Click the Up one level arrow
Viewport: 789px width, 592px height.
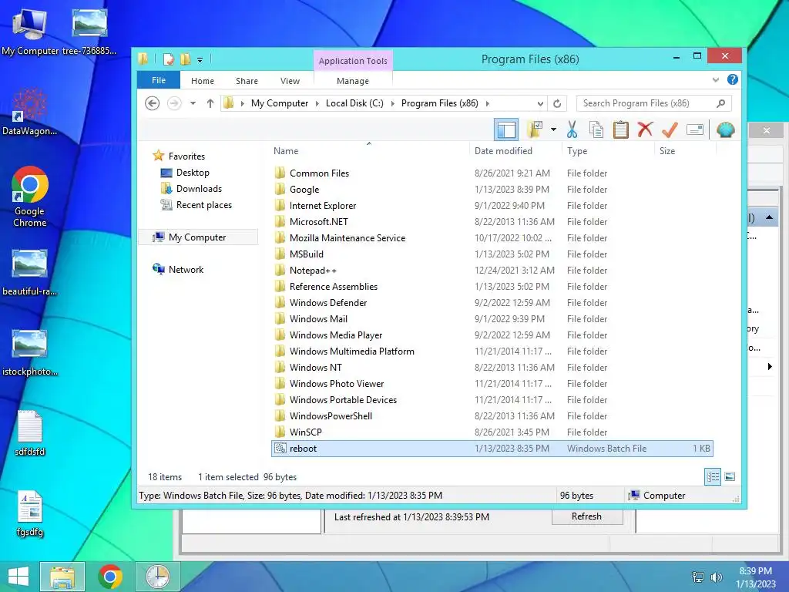[210, 103]
